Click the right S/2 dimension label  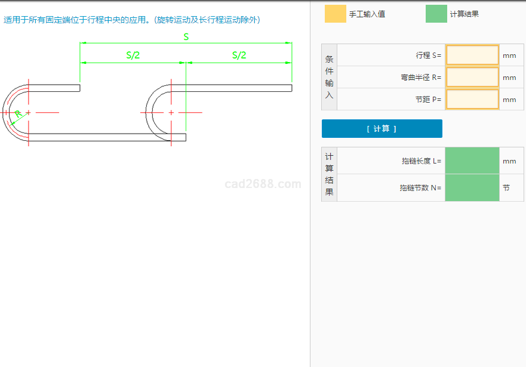click(239, 55)
